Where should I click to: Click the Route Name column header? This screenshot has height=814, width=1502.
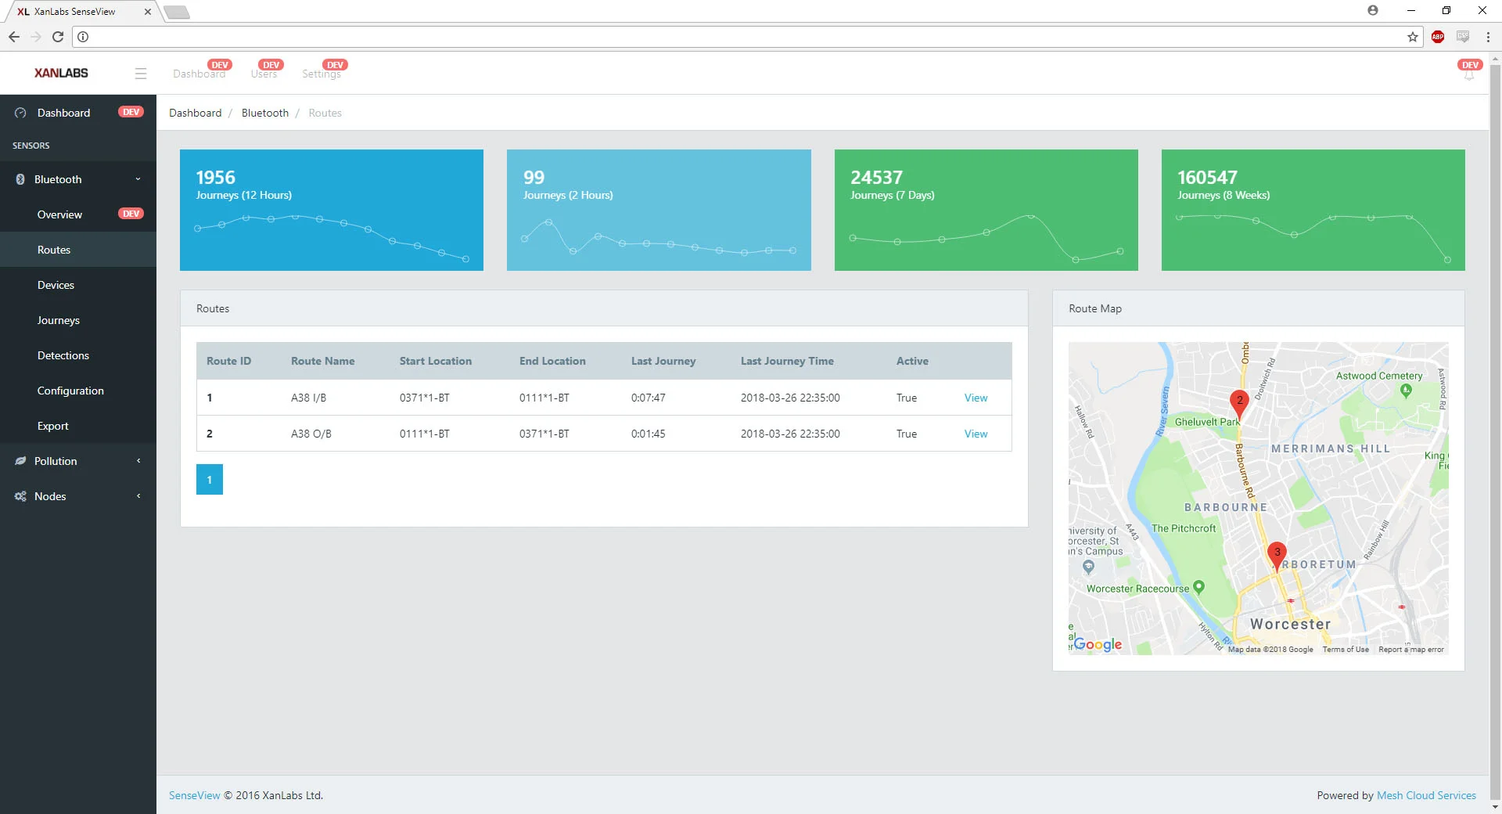pyautogui.click(x=323, y=361)
